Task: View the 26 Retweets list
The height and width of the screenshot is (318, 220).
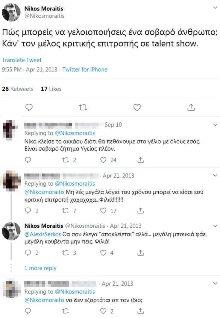Action: pos(18,89)
